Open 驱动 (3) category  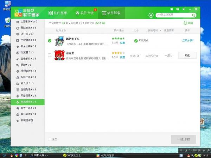(x=27, y=65)
